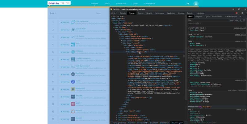The image size is (247, 124).
Task: Click the ICON Foundation logo
Action: coord(73,22)
